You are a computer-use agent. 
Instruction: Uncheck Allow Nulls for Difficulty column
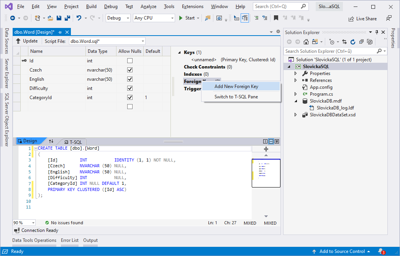coord(130,88)
